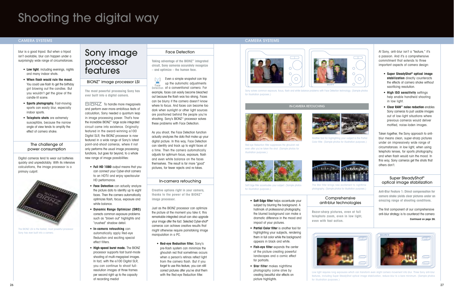Select the SONY-labeled camera illustration with birthday candles
The image size is (454, 294).
pos(406,250)
